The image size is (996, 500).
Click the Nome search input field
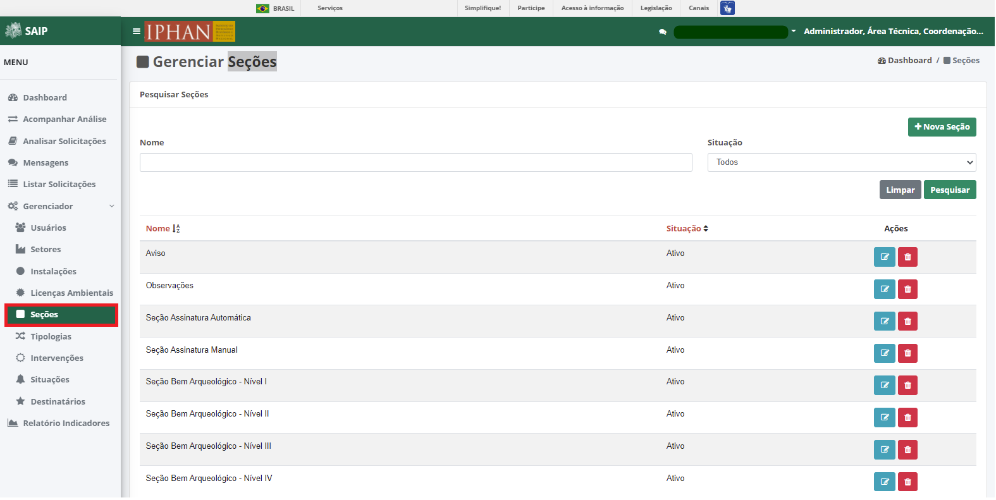[x=416, y=162]
